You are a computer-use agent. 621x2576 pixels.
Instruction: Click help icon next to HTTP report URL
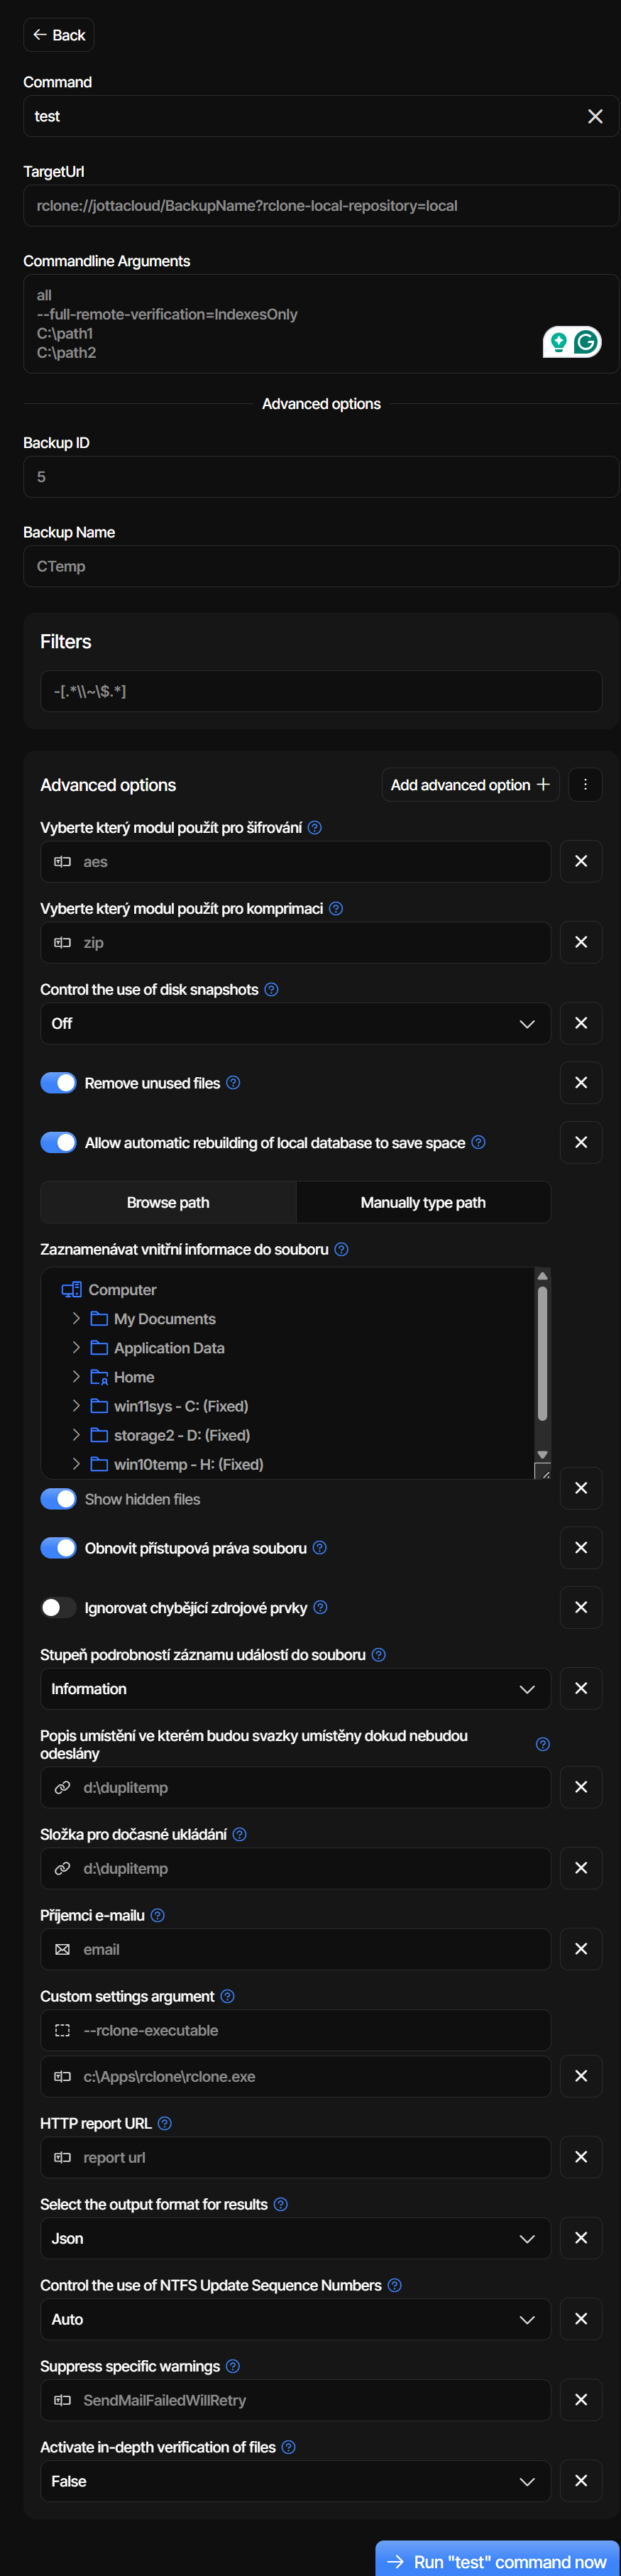click(165, 2123)
